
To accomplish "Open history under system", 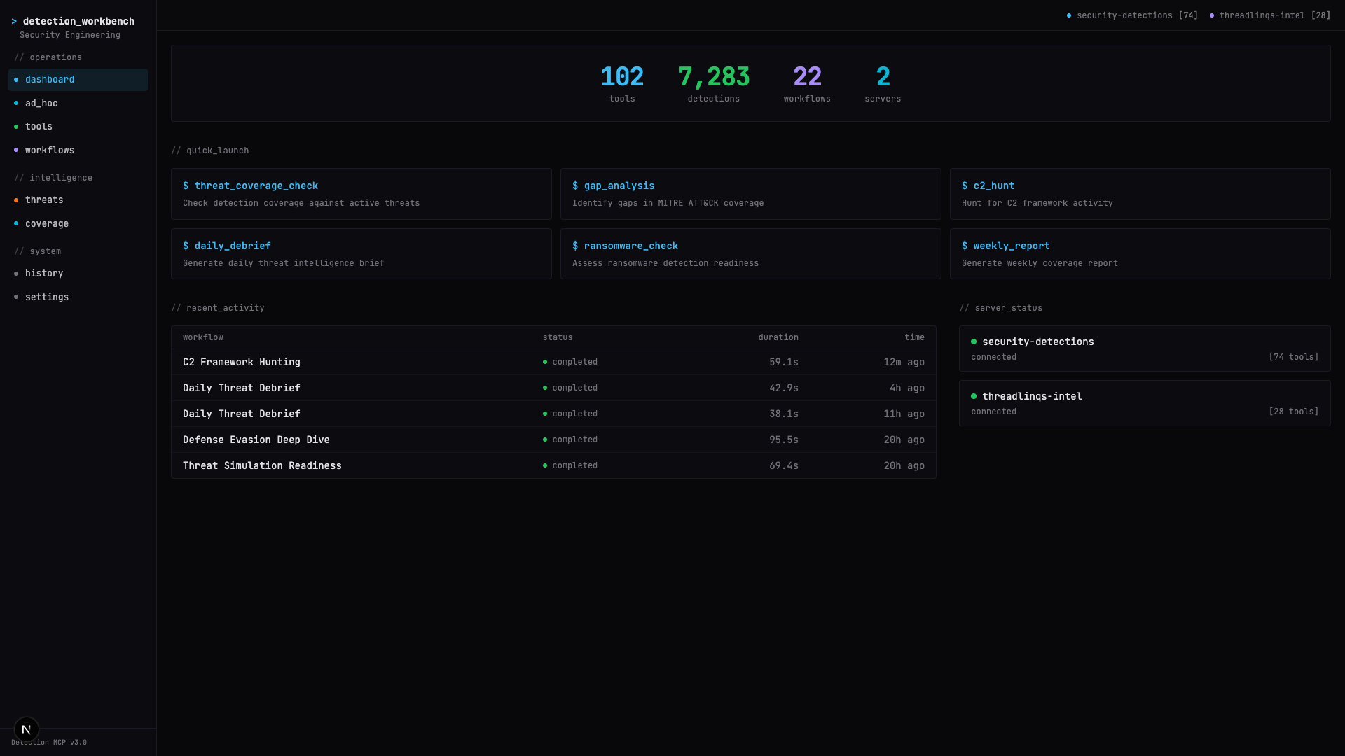I will pyautogui.click(x=78, y=274).
